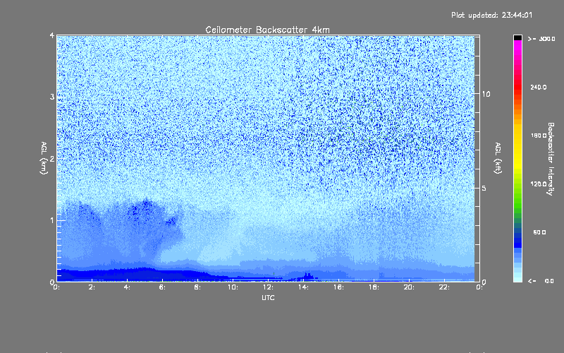Screen dimensions: 564x353
Task: Click the '180.0' colorbar value
Action: coord(539,136)
